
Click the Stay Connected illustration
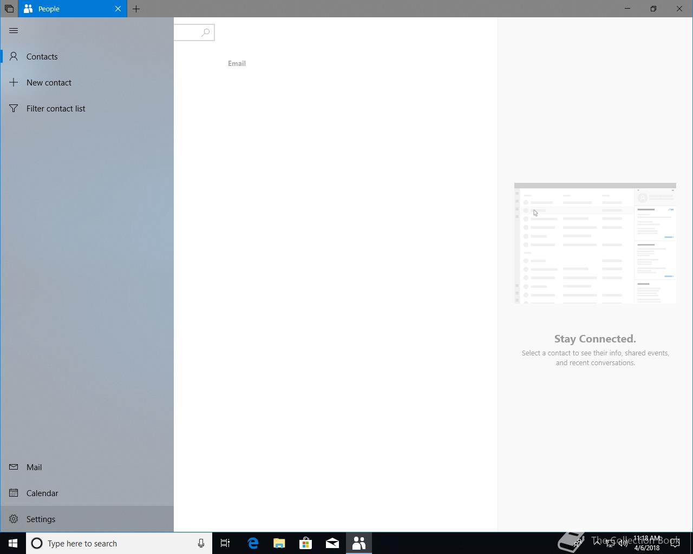tap(595, 243)
